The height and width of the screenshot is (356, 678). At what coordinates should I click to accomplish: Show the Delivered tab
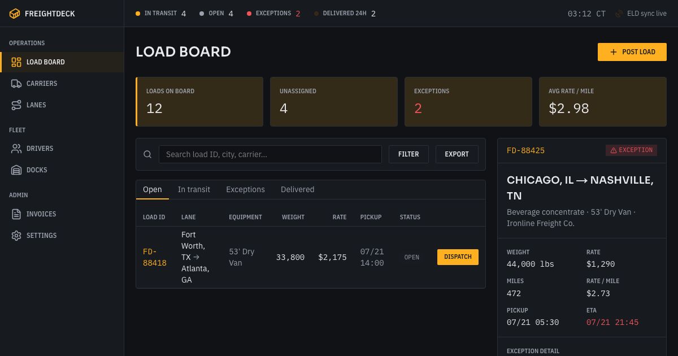pos(297,190)
